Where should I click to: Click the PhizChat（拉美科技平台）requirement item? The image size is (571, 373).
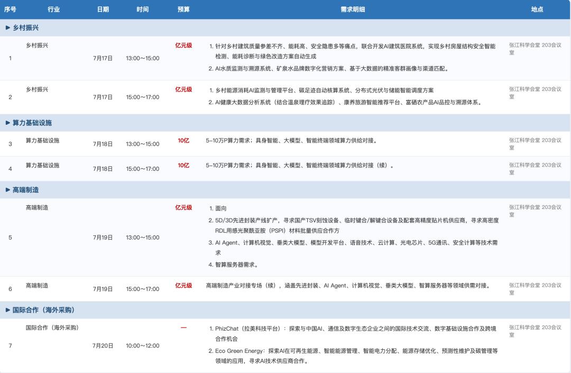[x=355, y=334]
